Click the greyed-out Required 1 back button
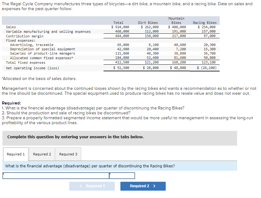 click(x=92, y=186)
